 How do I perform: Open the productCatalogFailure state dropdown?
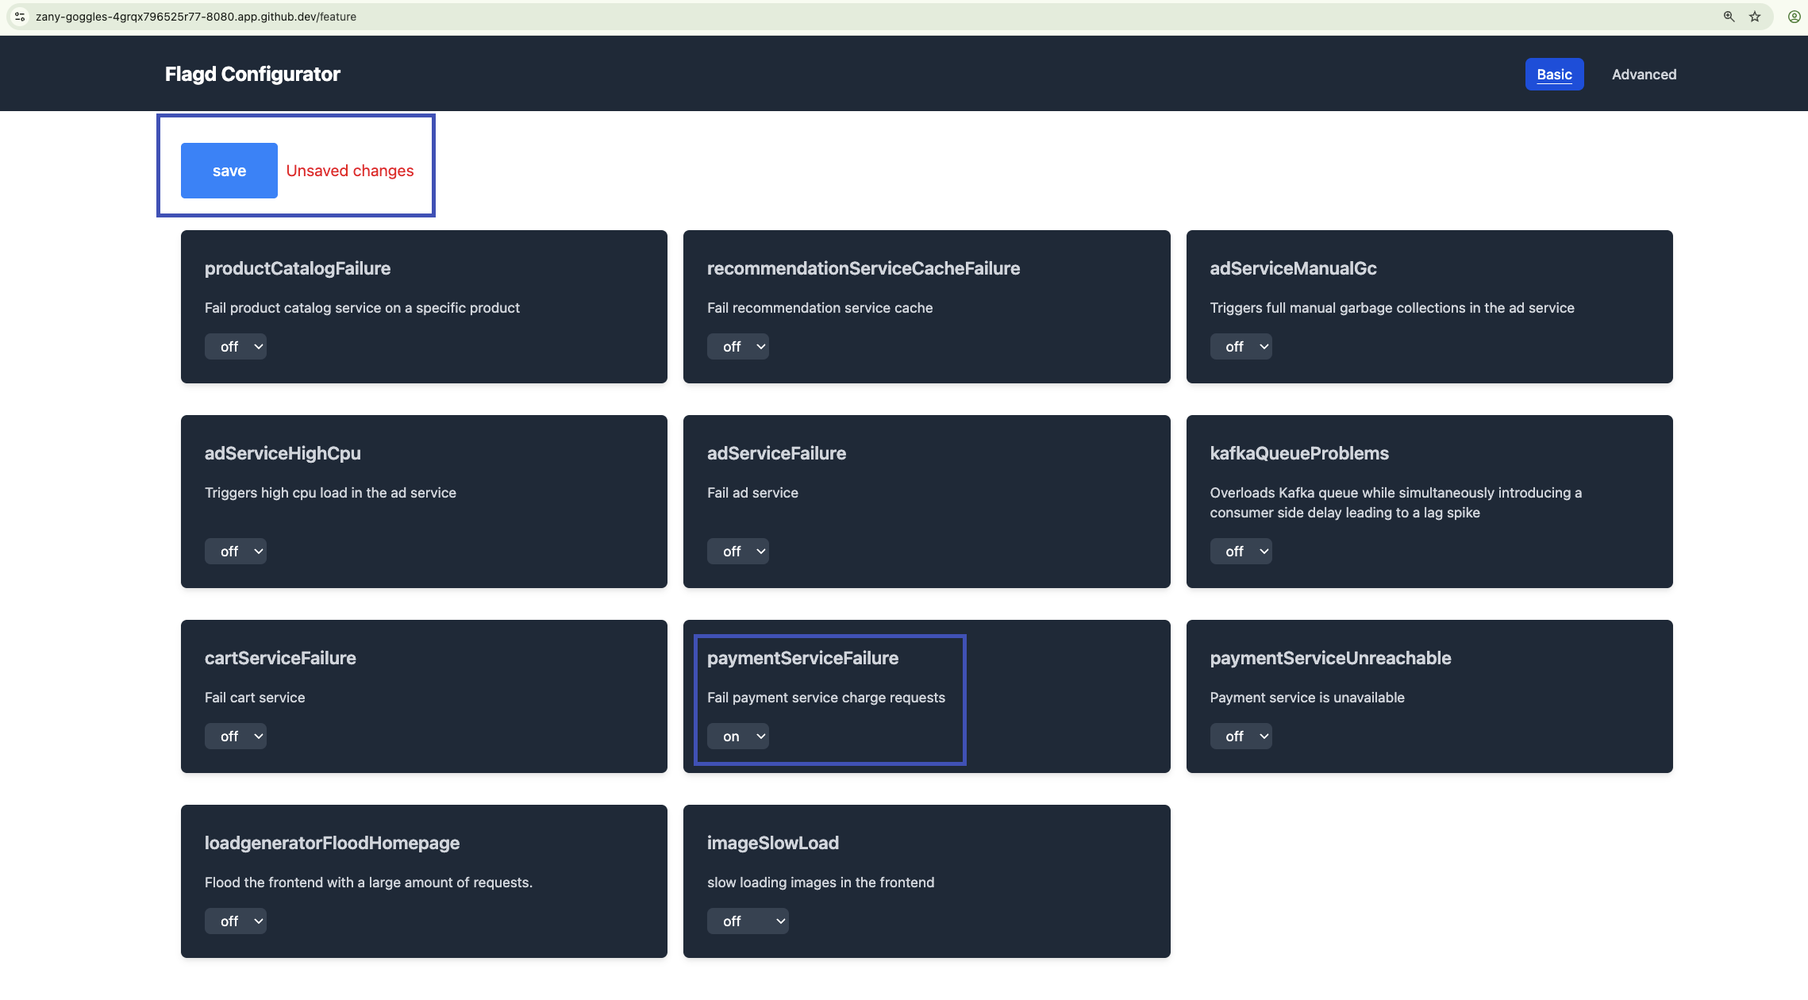pyautogui.click(x=236, y=347)
